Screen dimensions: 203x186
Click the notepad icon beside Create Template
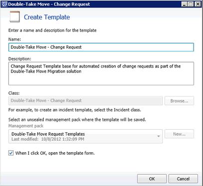click(14, 17)
